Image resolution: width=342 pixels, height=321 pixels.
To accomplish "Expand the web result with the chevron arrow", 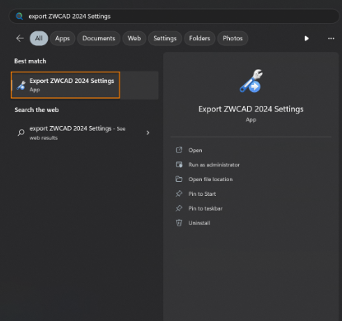I will pos(148,133).
